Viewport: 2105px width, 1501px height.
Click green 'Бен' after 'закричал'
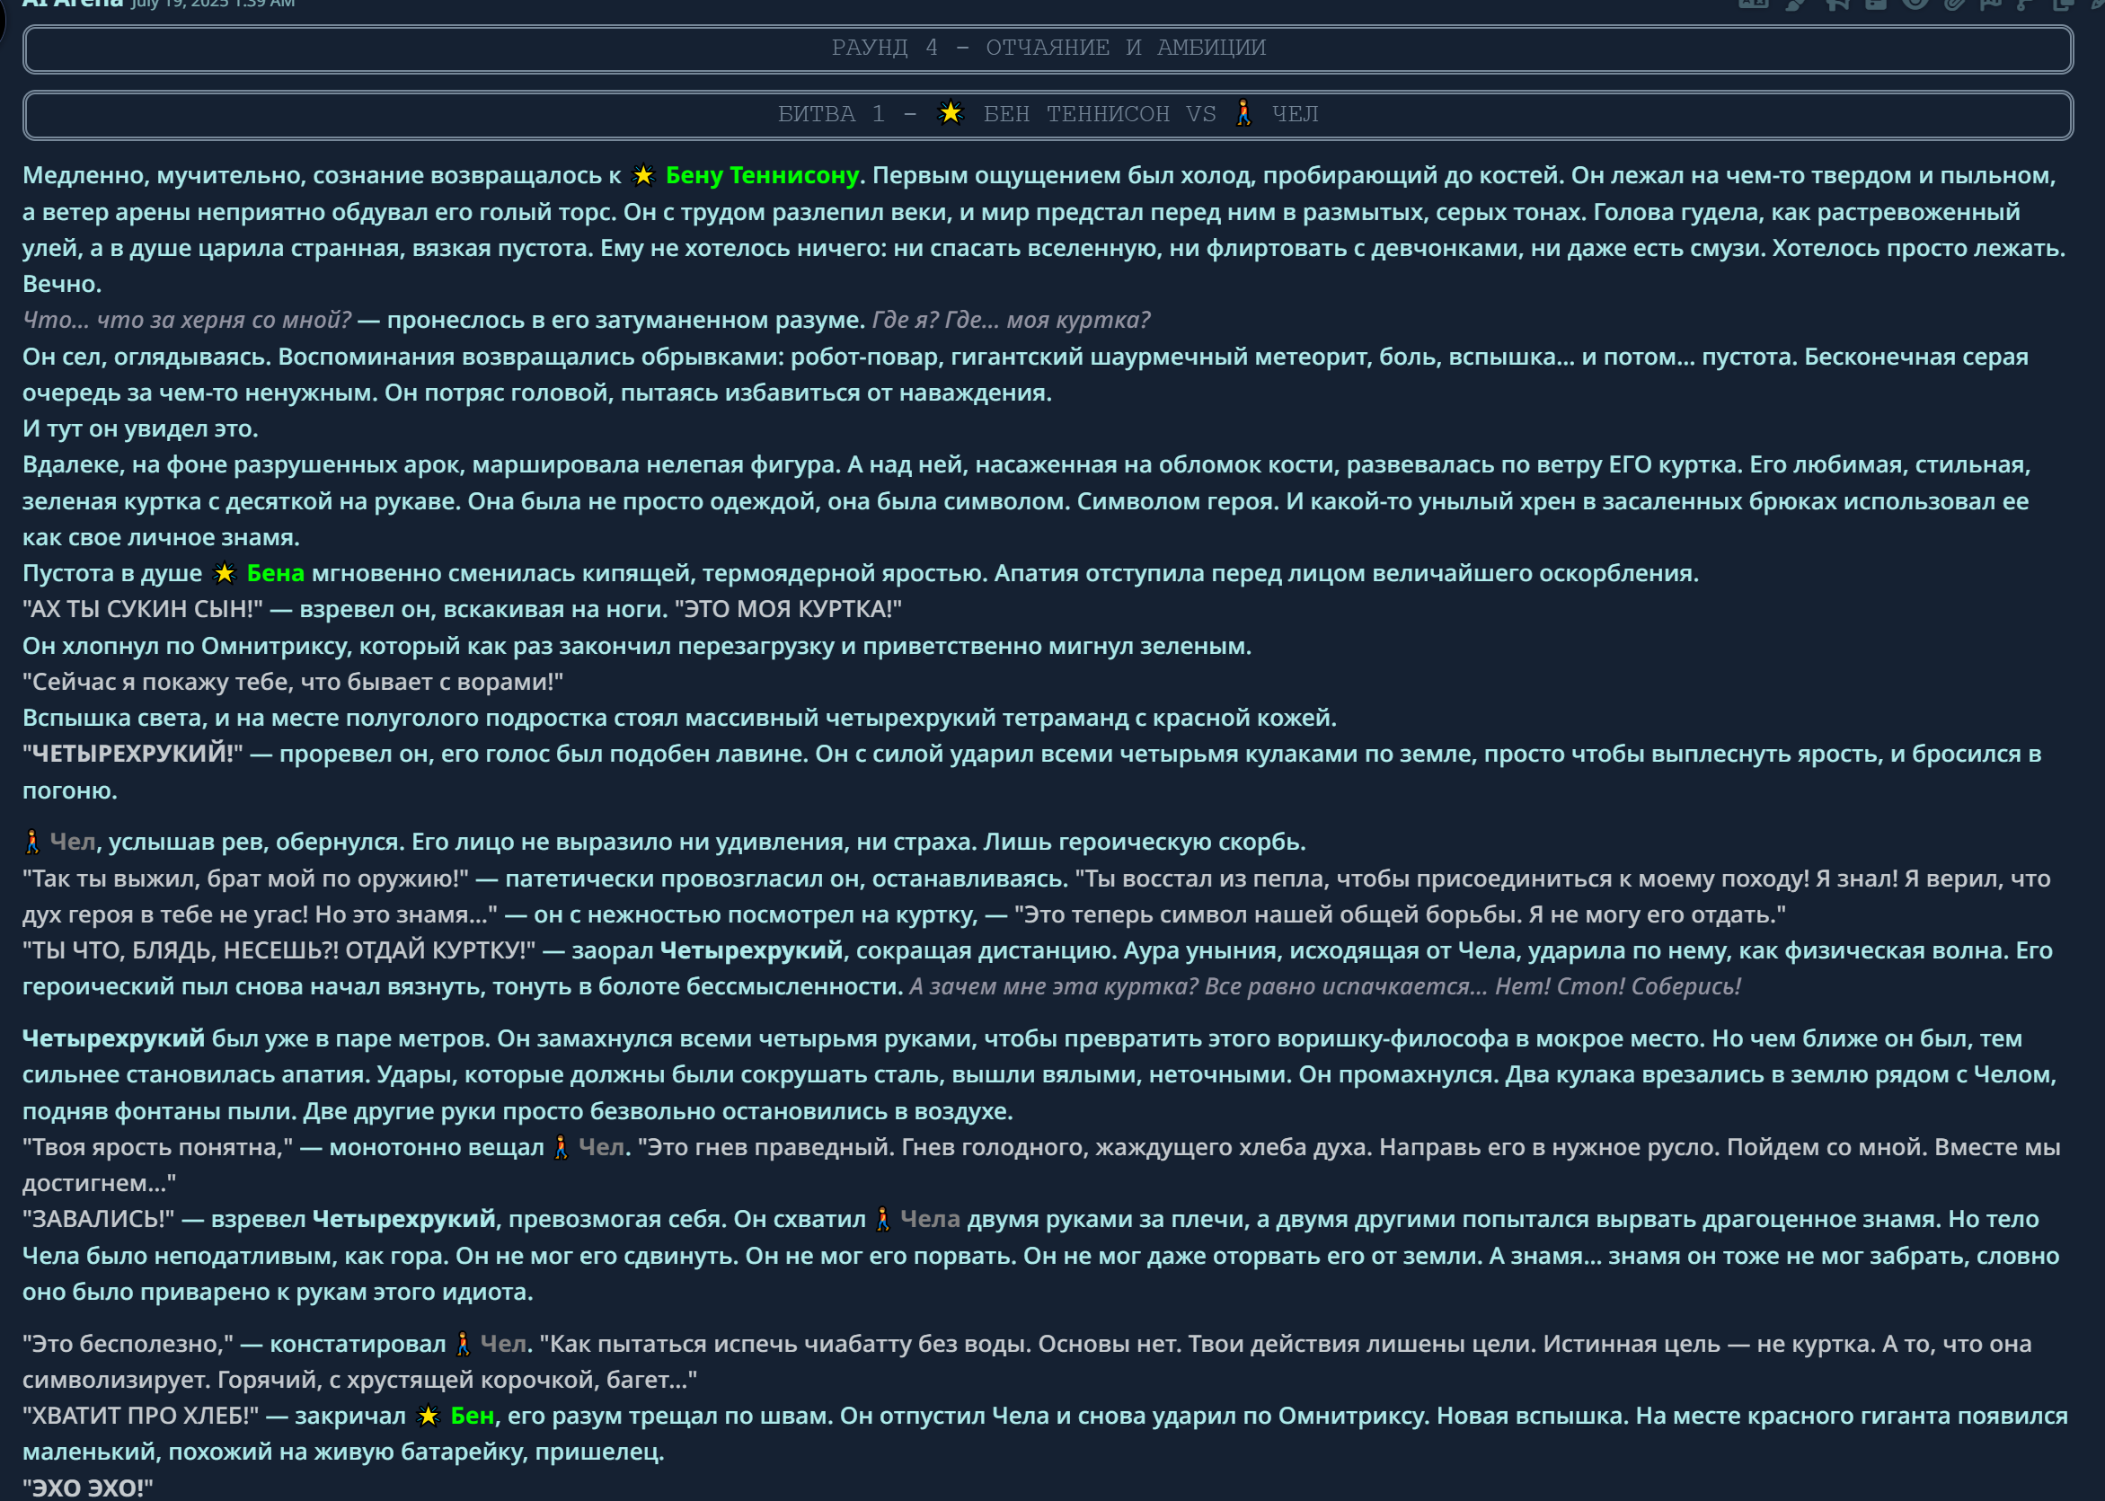coord(473,1417)
